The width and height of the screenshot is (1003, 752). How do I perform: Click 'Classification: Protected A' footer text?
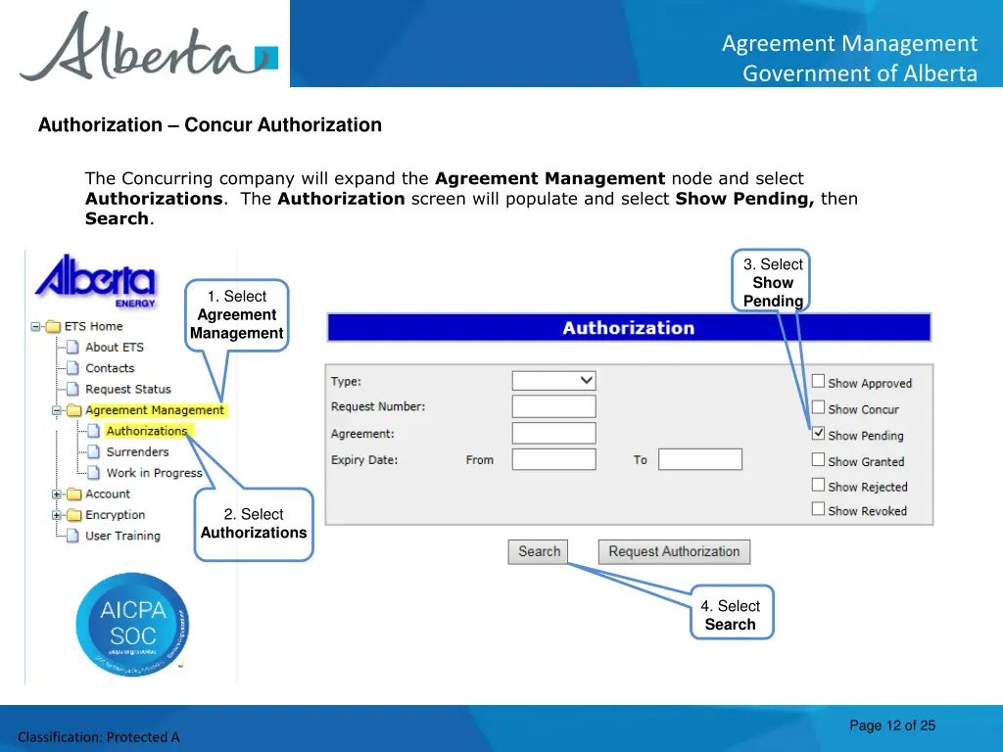tap(99, 737)
